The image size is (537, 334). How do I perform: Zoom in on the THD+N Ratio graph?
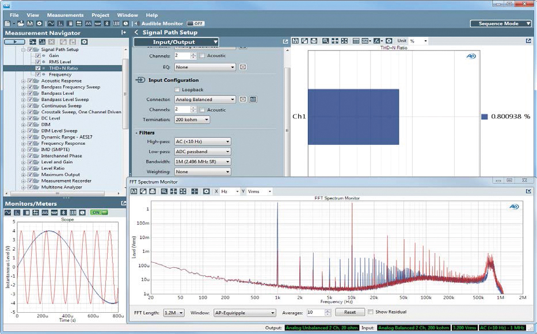pos(325,41)
